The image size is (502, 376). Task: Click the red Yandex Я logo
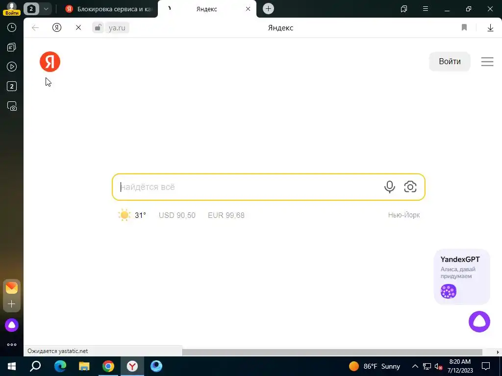point(50,62)
